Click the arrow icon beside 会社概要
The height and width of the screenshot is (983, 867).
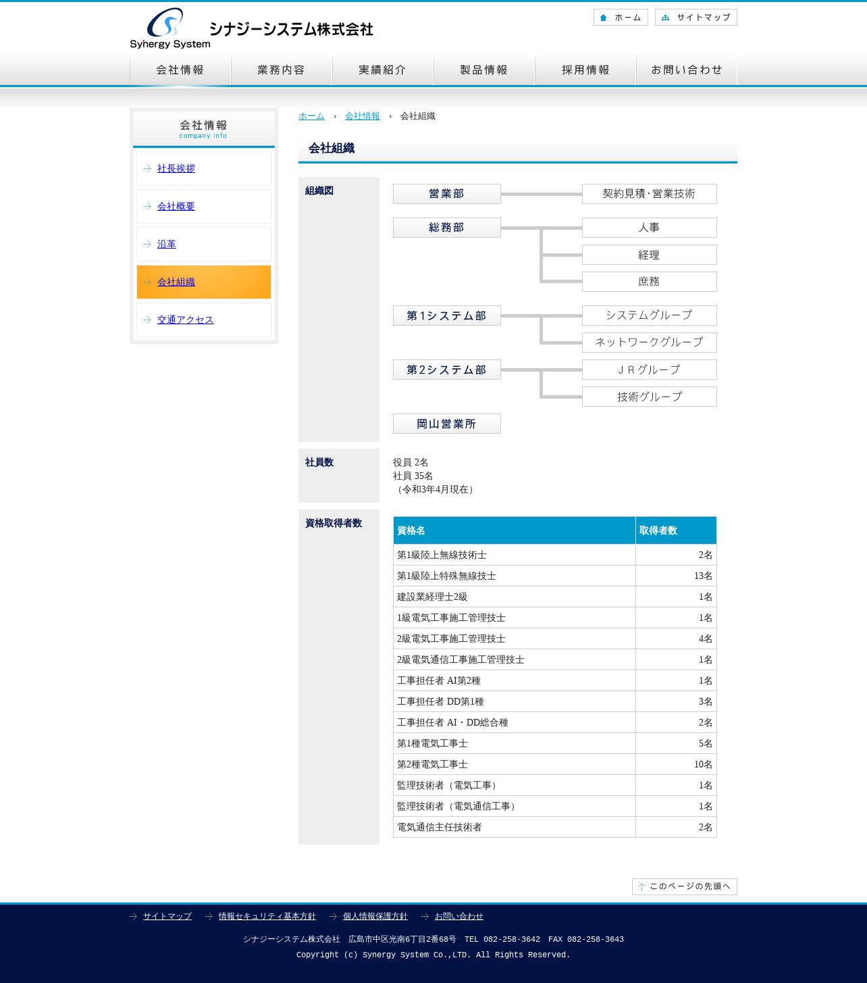pyautogui.click(x=147, y=206)
